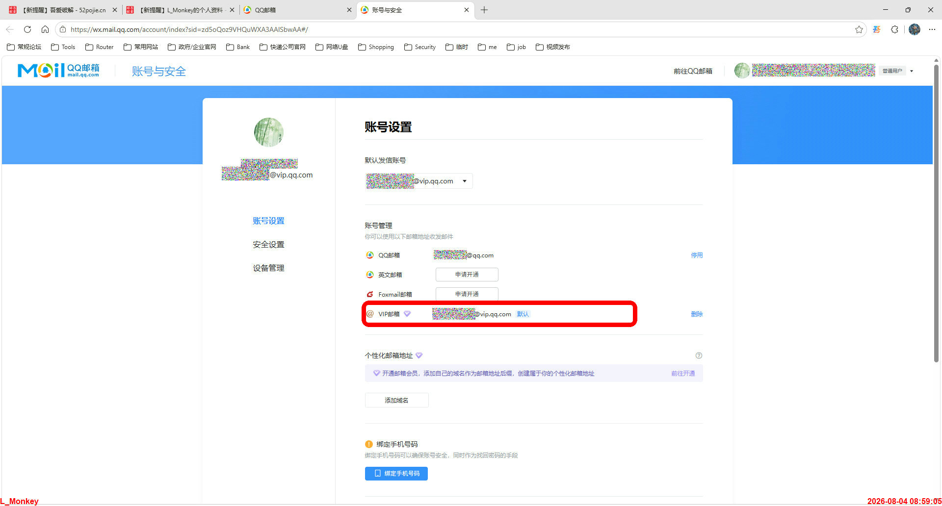
Task: Click the large bamboo profile avatar
Action: 268,132
